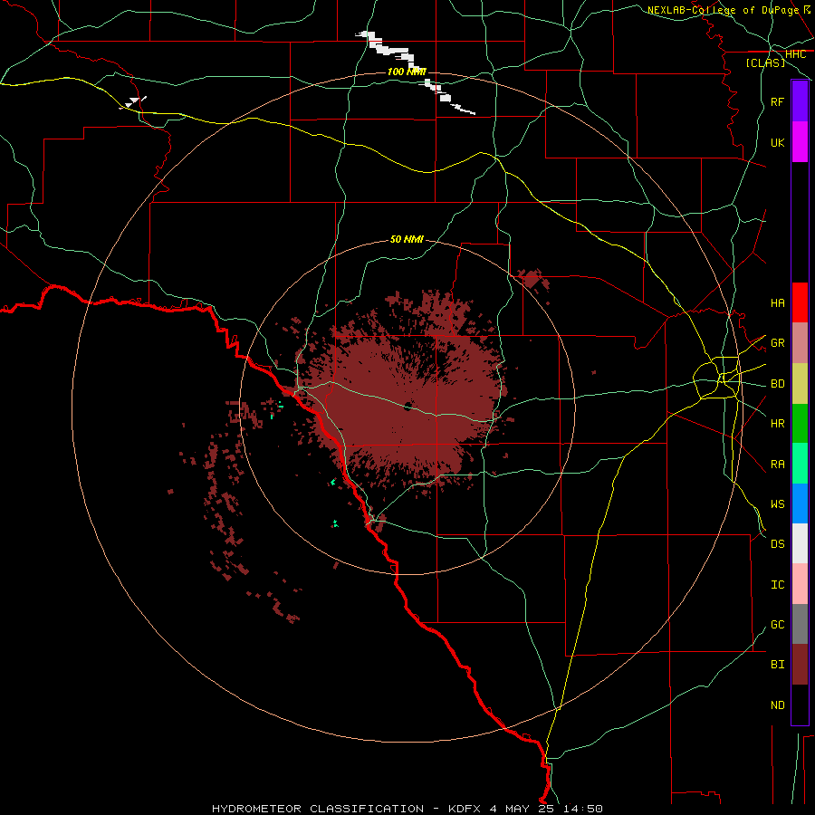Click the GC legend label
Image resolution: width=815 pixels, height=815 pixels.
[777, 625]
